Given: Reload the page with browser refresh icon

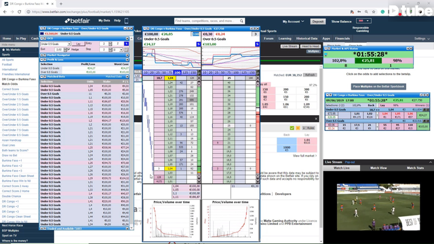Looking at the screenshot, I should (x=19, y=12).
